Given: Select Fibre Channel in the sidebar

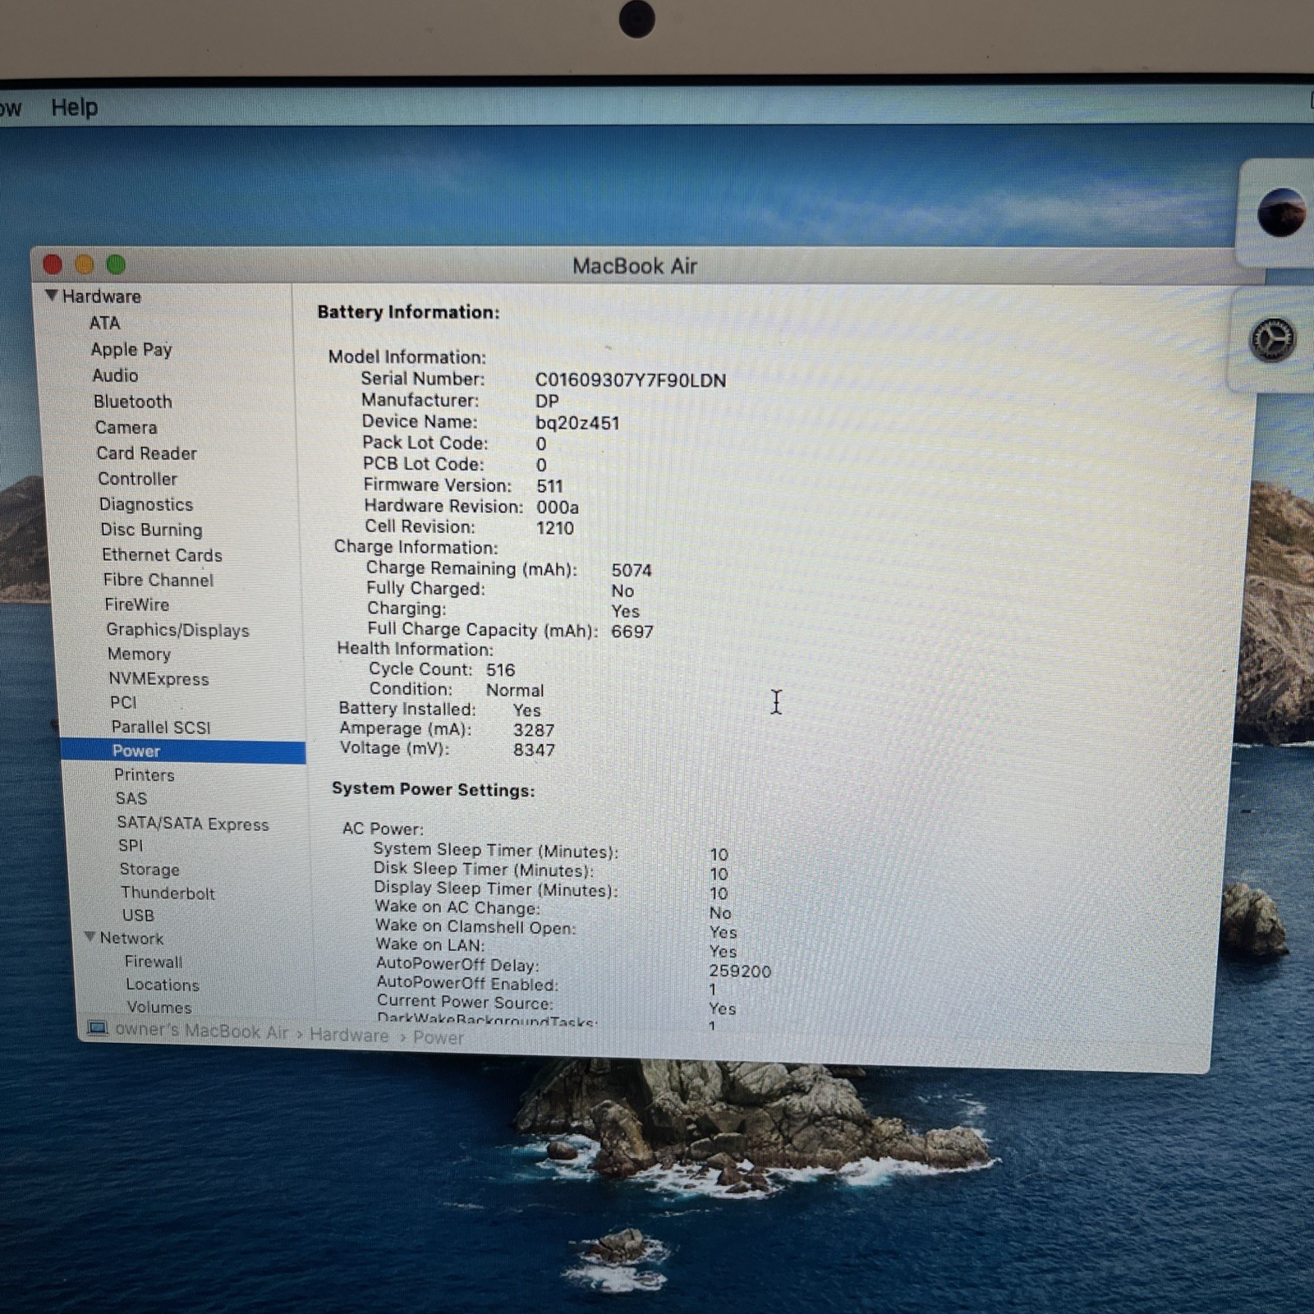Looking at the screenshot, I should coord(159,580).
